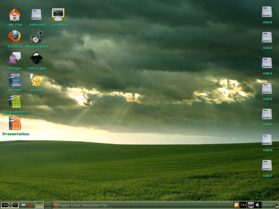Open the sdb7 drive icon

click(267, 166)
